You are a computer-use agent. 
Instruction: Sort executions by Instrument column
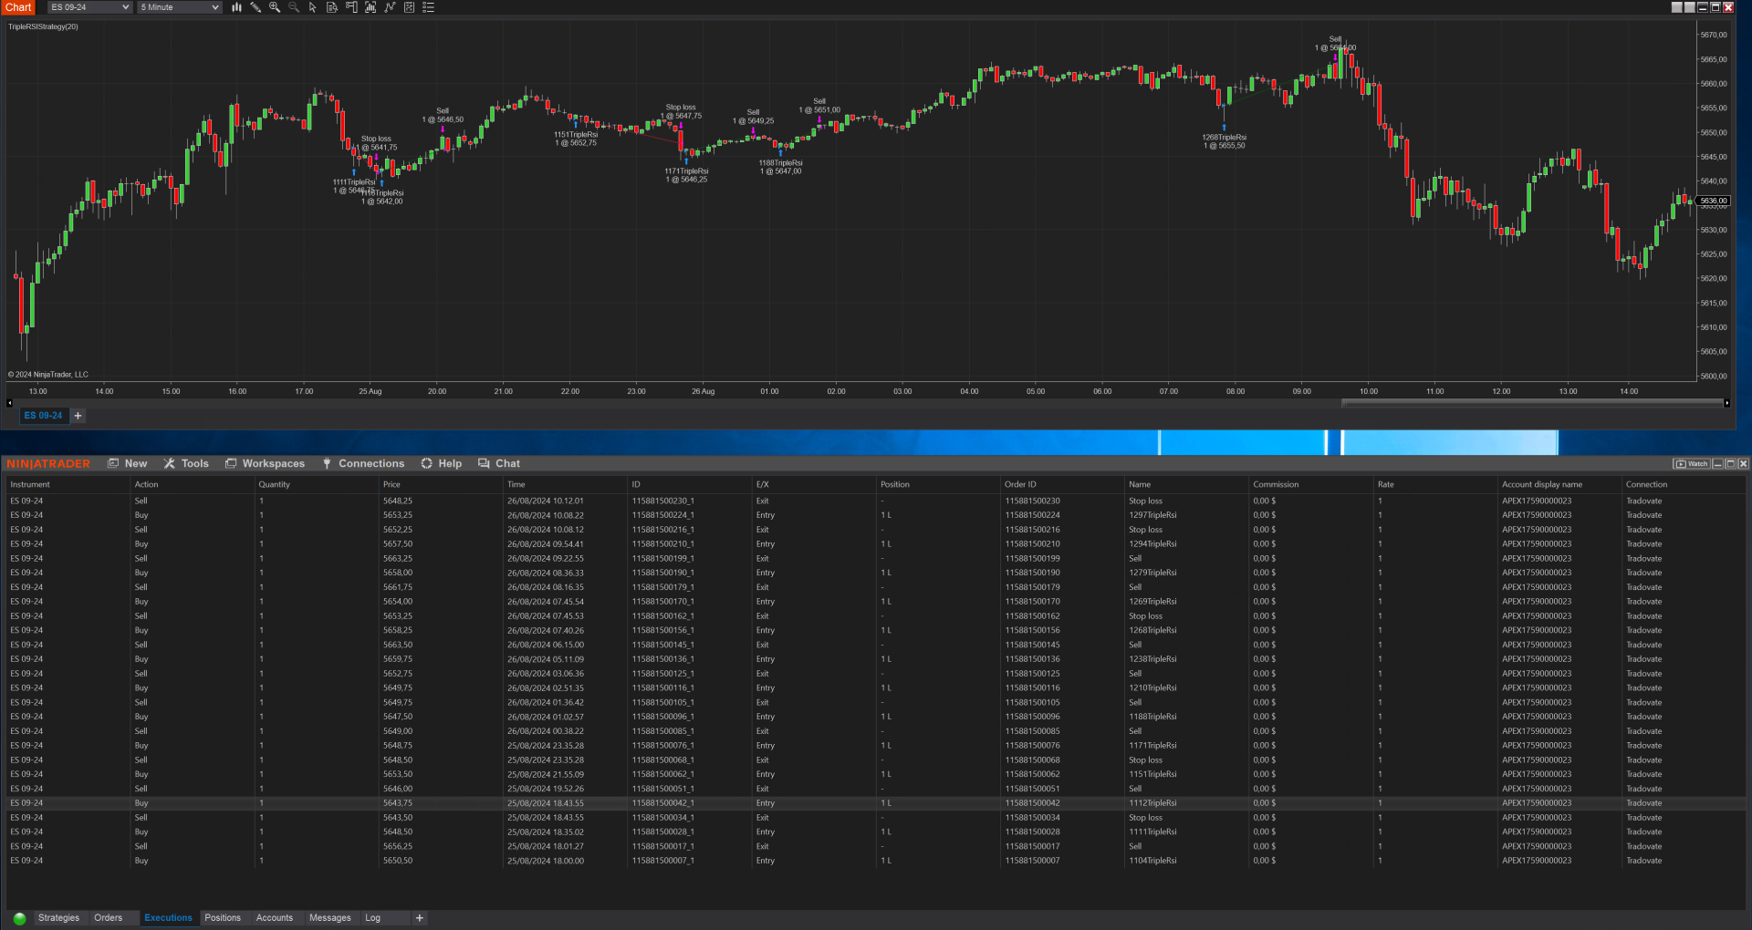coord(30,484)
